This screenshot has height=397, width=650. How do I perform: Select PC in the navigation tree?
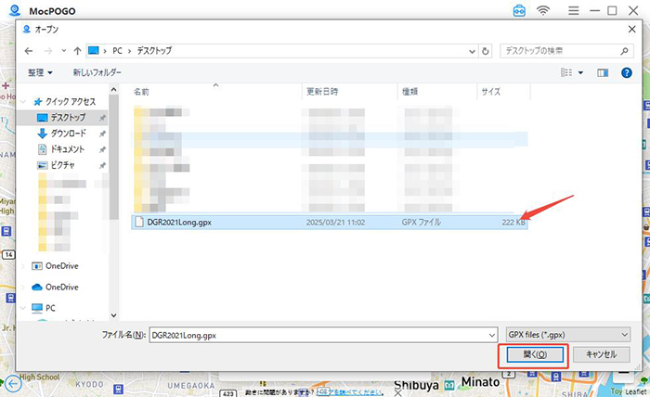(50, 308)
